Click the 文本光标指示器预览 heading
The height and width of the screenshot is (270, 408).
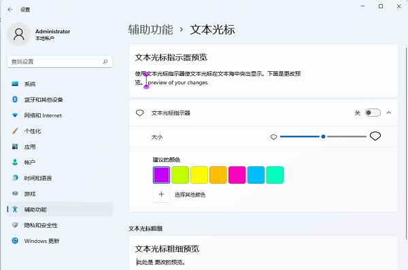coord(171,57)
